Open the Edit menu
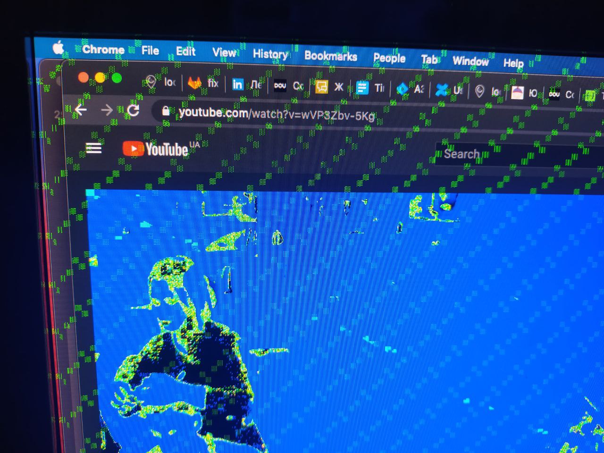 [x=185, y=51]
